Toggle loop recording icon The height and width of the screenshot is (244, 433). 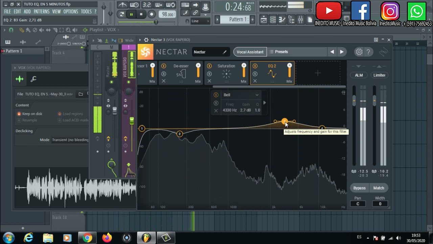coord(171,5)
